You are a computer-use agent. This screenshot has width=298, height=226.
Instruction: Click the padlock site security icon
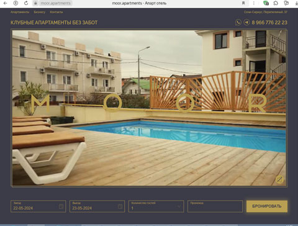pyautogui.click(x=35, y=3)
